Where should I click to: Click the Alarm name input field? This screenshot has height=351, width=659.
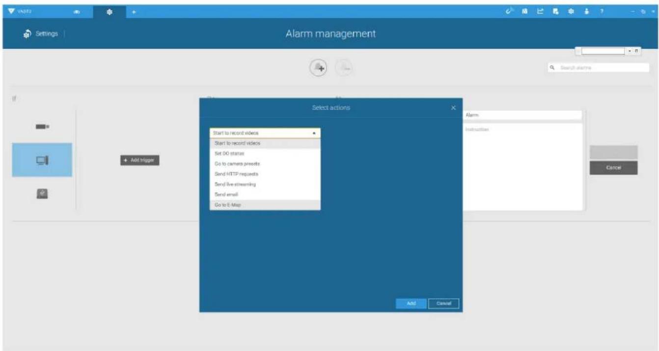pyautogui.click(x=522, y=115)
